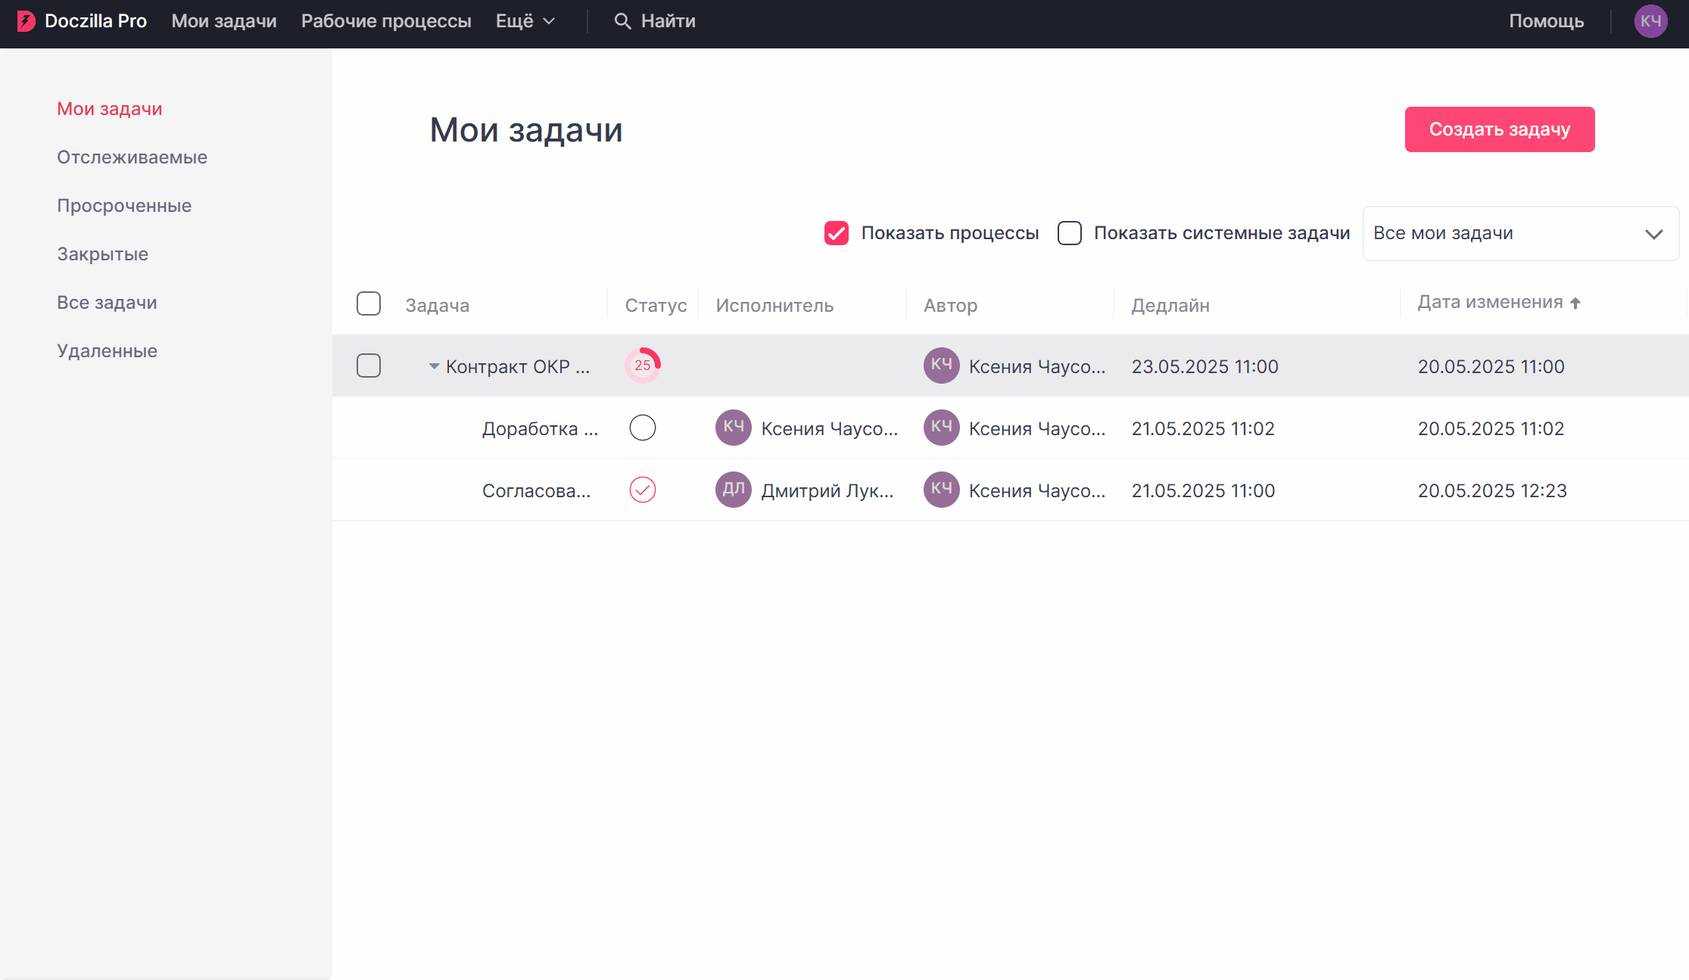Open Рабочие процессы in top navigation
This screenshot has width=1689, height=980.
tap(386, 21)
